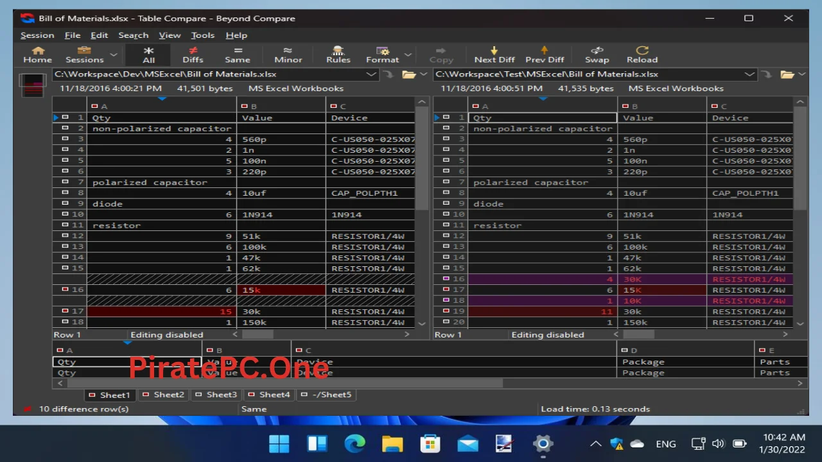
Task: Click left CAP_POLPTH1 device cell
Action: click(x=371, y=193)
